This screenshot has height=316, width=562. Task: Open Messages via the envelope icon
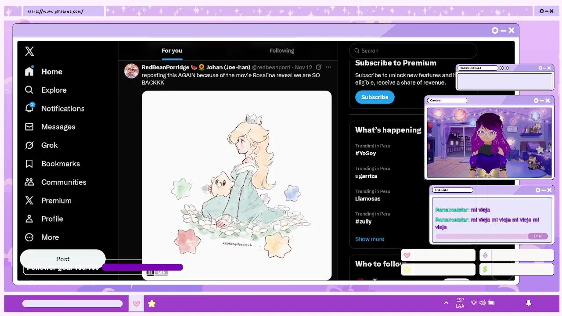click(29, 127)
